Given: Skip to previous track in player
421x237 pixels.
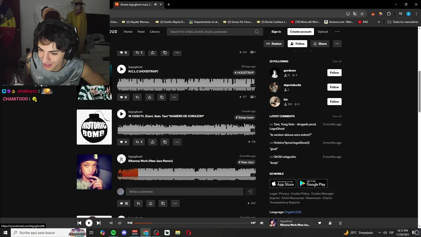Looking at the screenshot, I should point(79,223).
